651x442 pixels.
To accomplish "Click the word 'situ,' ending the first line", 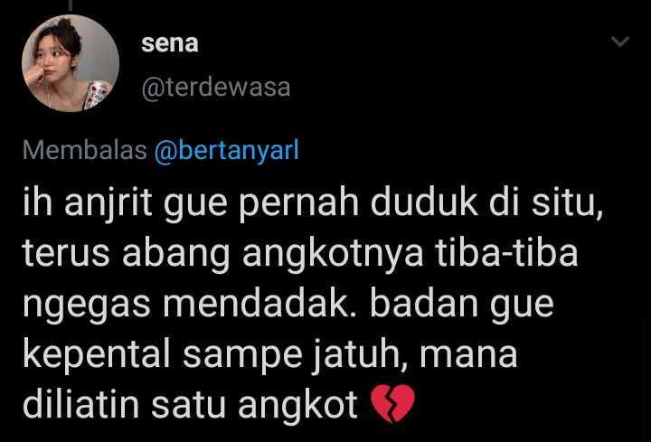I will (568, 204).
